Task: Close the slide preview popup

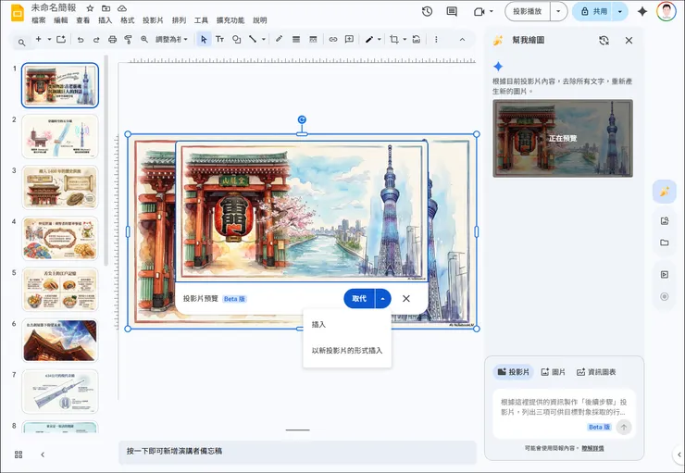Action: click(x=406, y=299)
